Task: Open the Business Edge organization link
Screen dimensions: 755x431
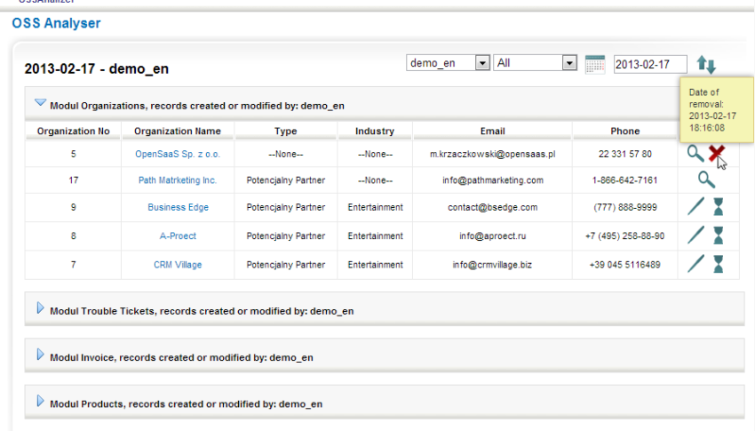Action: tap(178, 207)
